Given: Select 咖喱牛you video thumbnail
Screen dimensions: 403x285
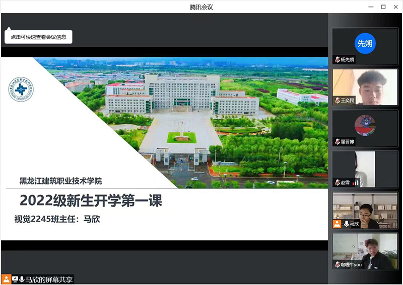Looking at the screenshot, I should tap(365, 251).
